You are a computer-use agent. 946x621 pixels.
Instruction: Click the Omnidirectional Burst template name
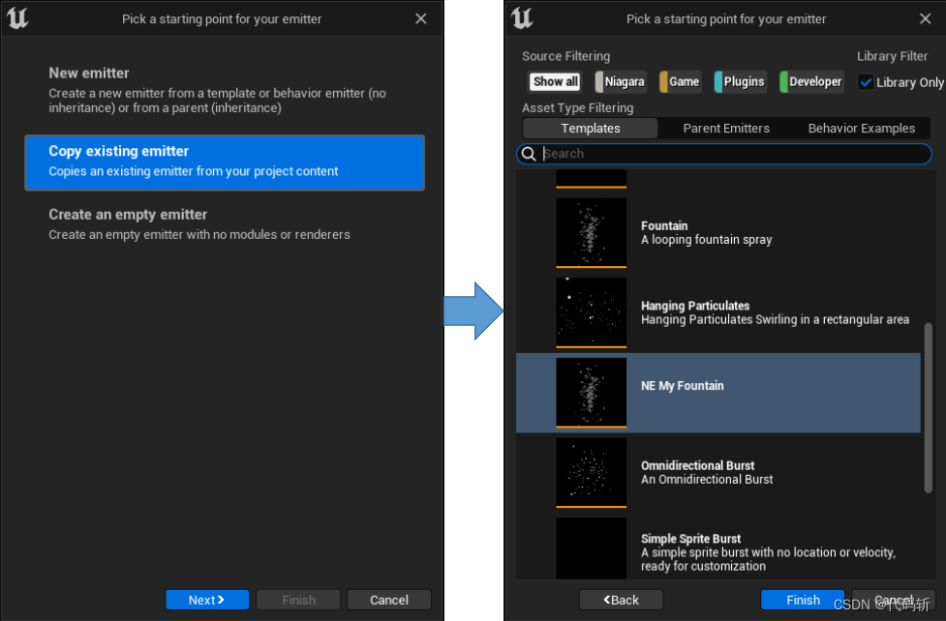pyautogui.click(x=697, y=465)
